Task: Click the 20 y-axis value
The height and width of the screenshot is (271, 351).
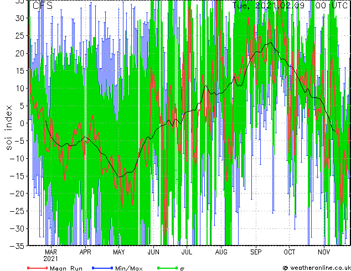Action: pos(20,54)
